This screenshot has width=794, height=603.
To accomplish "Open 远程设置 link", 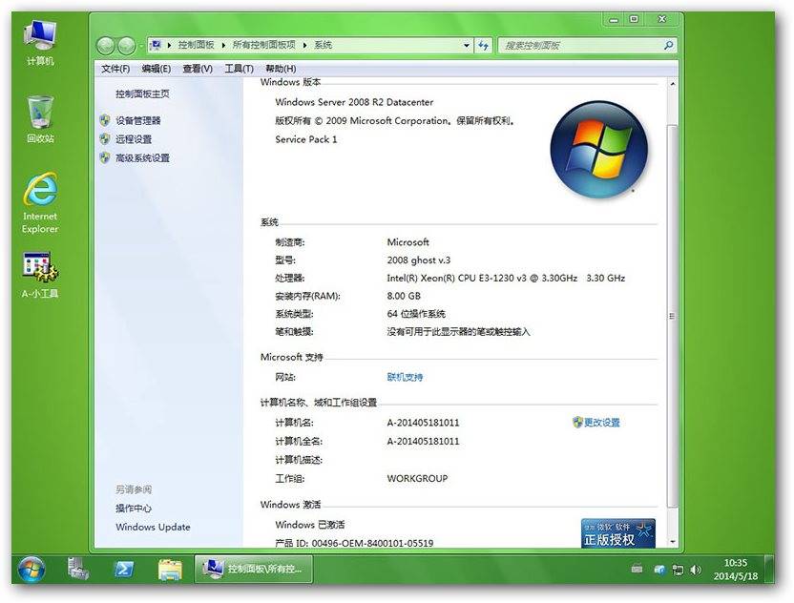I will click(134, 139).
